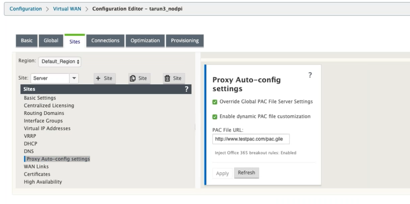Click the Refresh button
Screen dimensions: 410x204
[246, 173]
